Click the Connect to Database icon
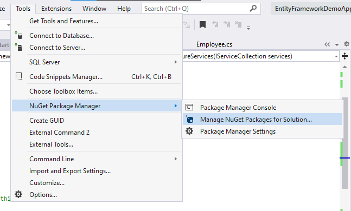Screen dimensions: 351x211 point(18,36)
